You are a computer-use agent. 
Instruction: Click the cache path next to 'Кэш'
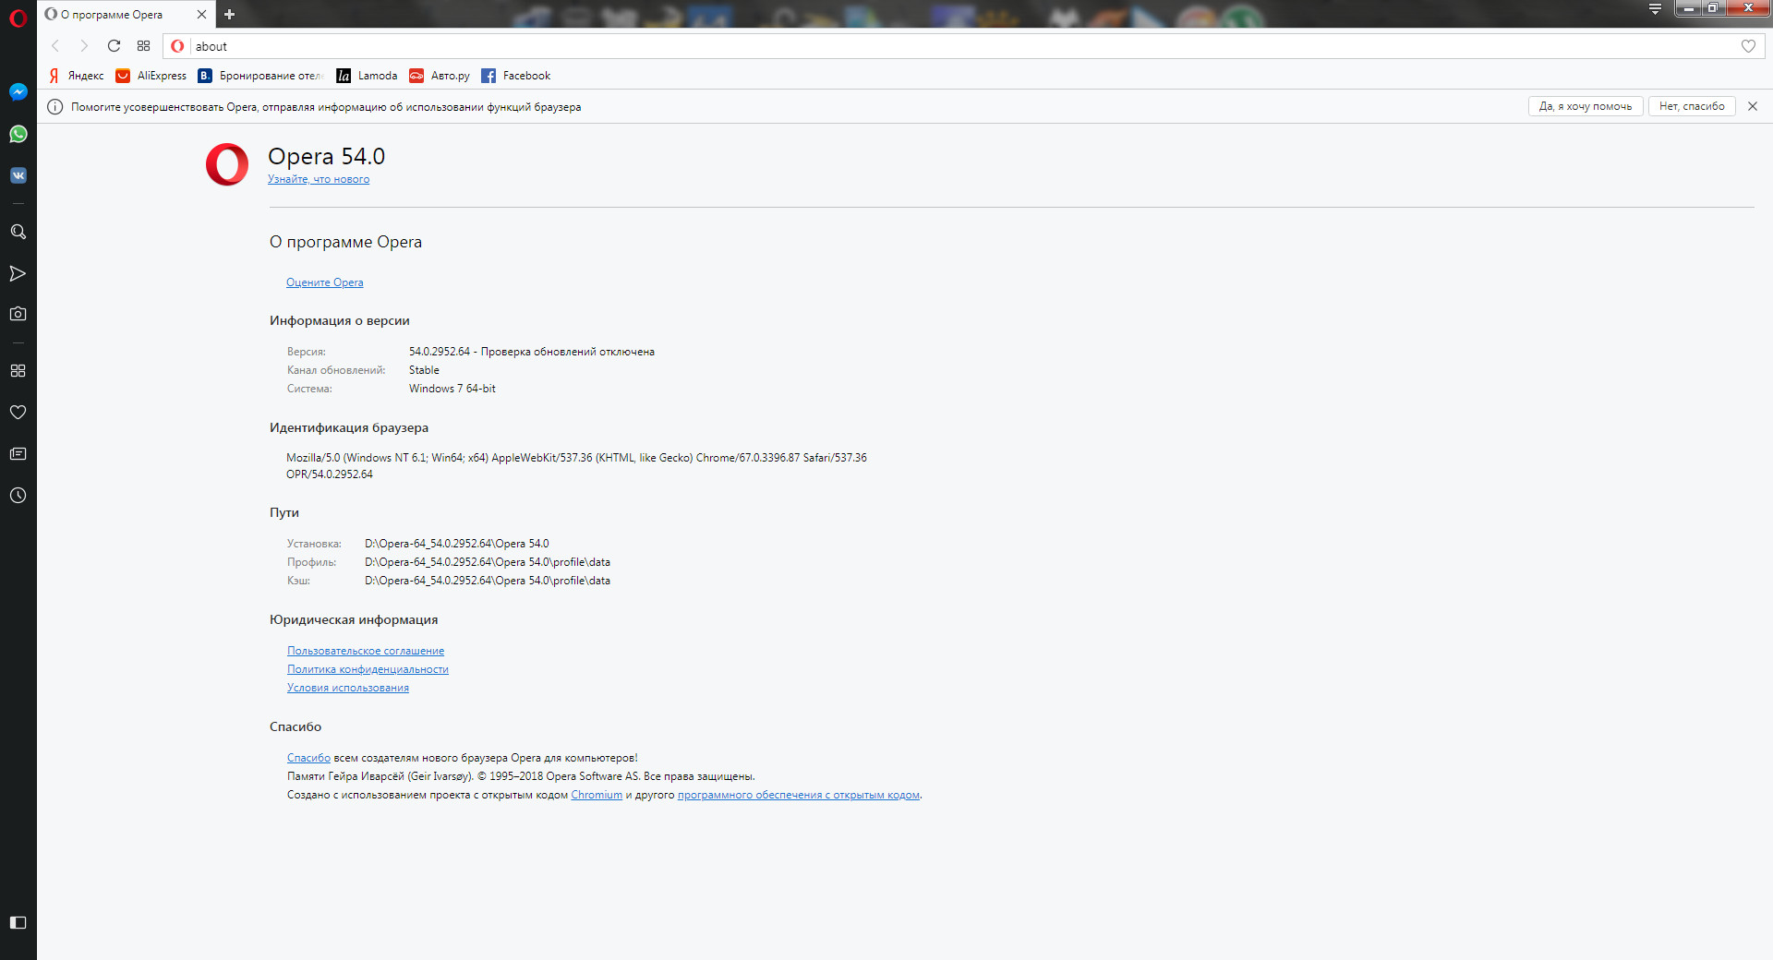coord(488,581)
